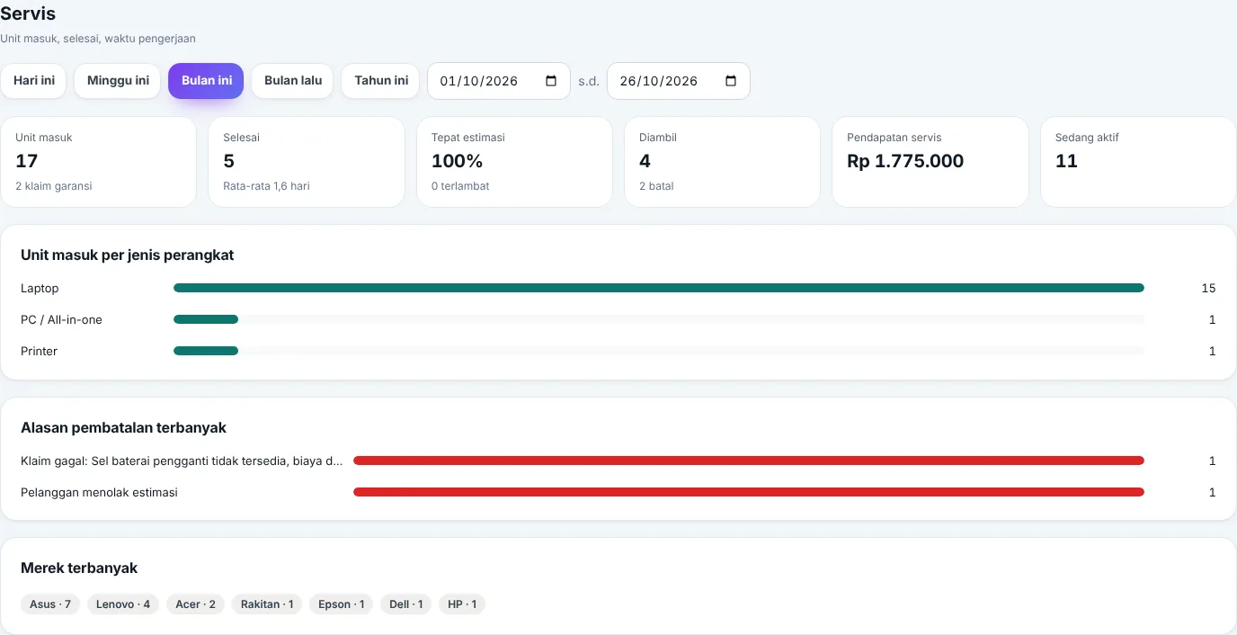
Task: Open the calendar picker icon for start date 01/10/2026
Action: tap(551, 81)
